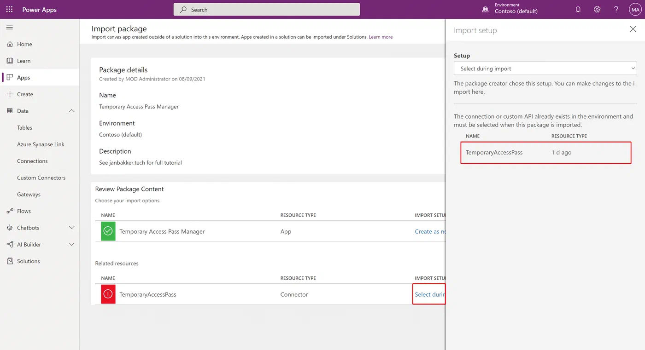Open notifications bell icon
The height and width of the screenshot is (350, 645).
[578, 9]
